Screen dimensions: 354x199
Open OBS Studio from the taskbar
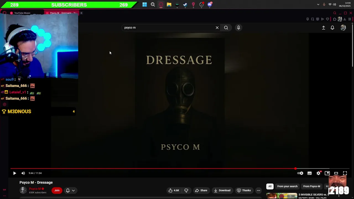click(202, 4)
